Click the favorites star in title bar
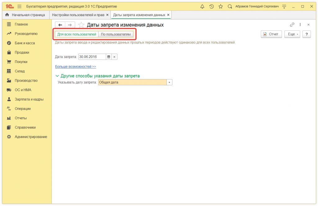This screenshot has height=206, width=318. point(220,7)
